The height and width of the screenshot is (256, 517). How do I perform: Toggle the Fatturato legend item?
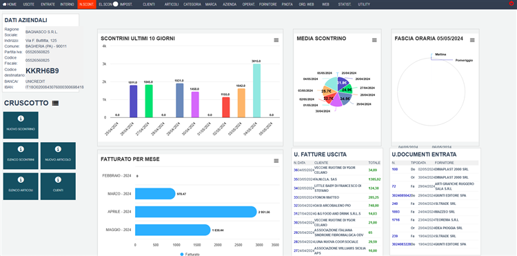(190, 255)
